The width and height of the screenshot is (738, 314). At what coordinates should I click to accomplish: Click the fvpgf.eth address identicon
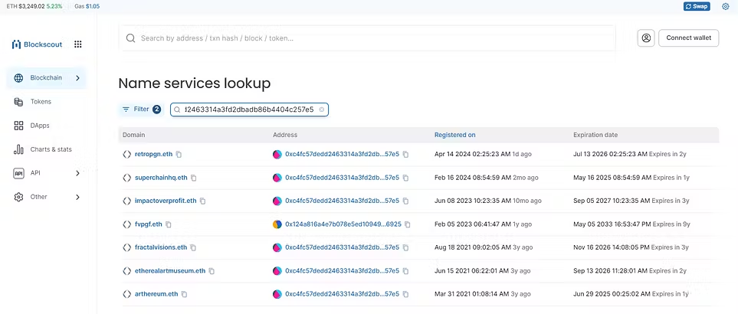(277, 224)
